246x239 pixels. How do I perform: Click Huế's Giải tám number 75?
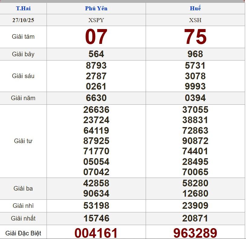coord(195,37)
